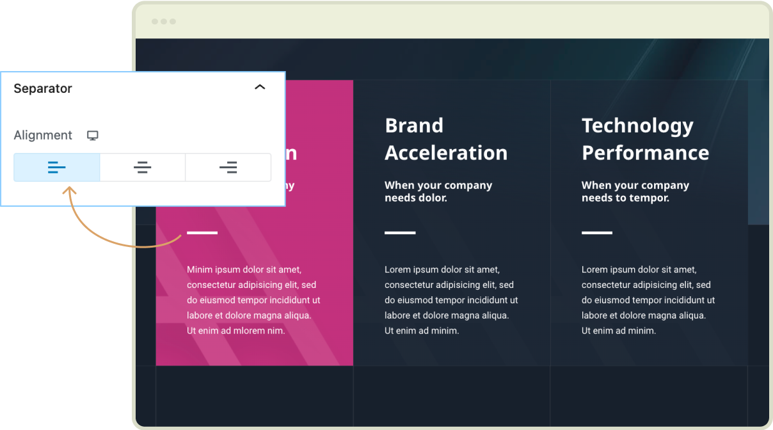Click the 'Minim ipsum dolor' paragraph

pos(253,300)
